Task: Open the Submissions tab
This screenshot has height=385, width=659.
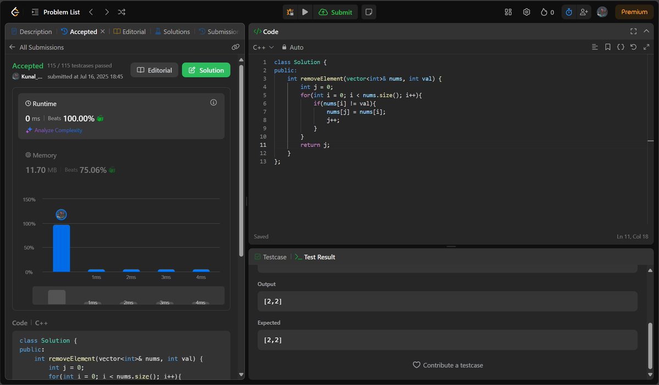Action: 219,32
